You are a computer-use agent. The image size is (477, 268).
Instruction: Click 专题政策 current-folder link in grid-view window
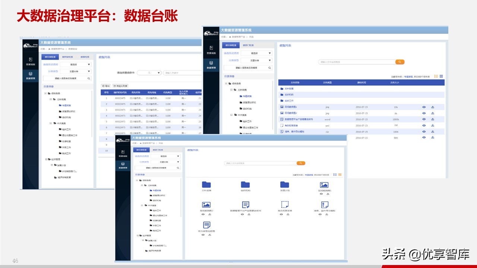tap(309, 175)
